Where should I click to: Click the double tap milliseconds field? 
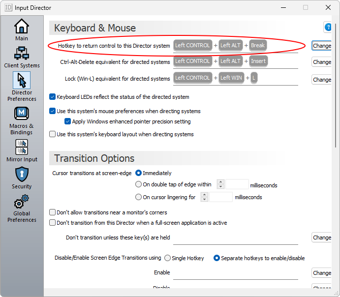pos(237,185)
